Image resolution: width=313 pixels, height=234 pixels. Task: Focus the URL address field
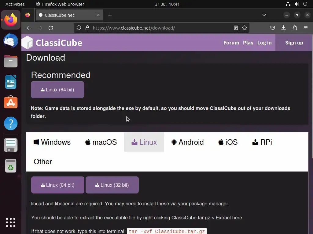[x=162, y=28]
